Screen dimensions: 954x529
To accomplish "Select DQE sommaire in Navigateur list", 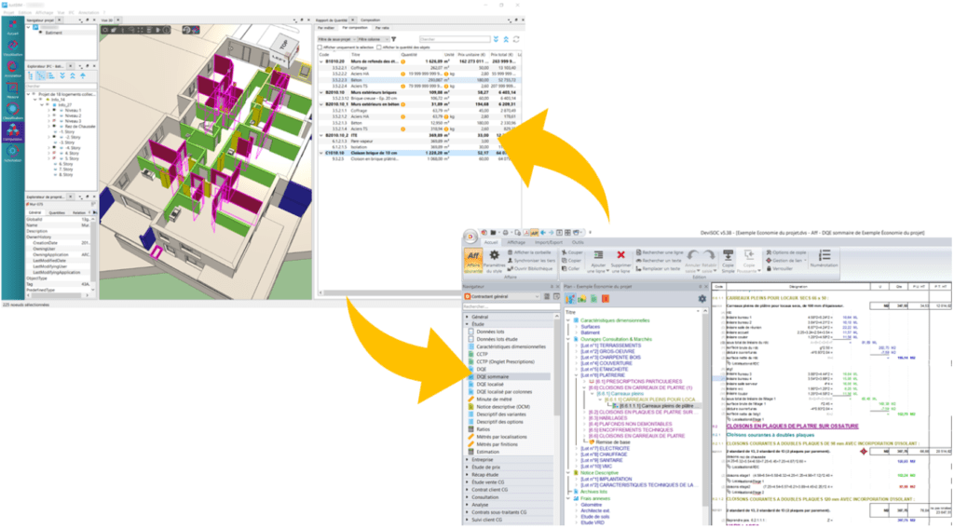I will (510, 377).
